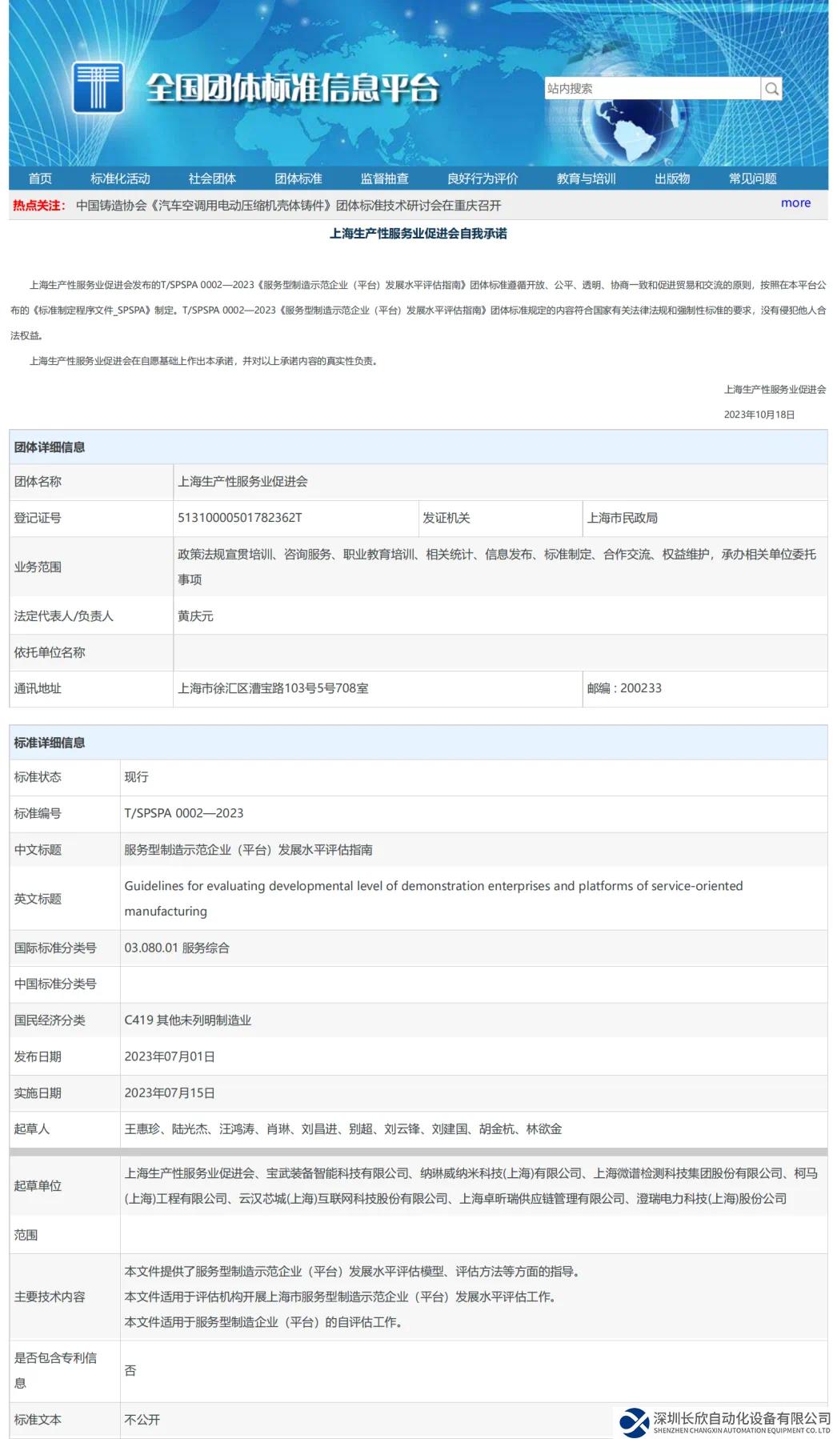
Task: Open the 中国铸造协会 hot news headline
Action: click(288, 206)
